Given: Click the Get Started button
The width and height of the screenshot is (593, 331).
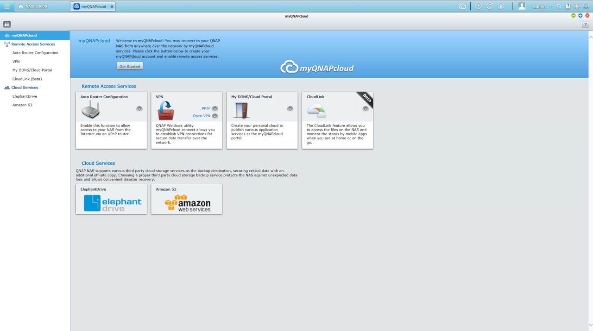Looking at the screenshot, I should pyautogui.click(x=130, y=66).
